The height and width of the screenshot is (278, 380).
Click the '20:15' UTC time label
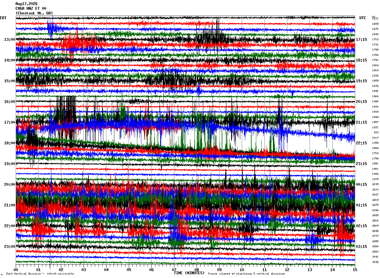click(361, 102)
